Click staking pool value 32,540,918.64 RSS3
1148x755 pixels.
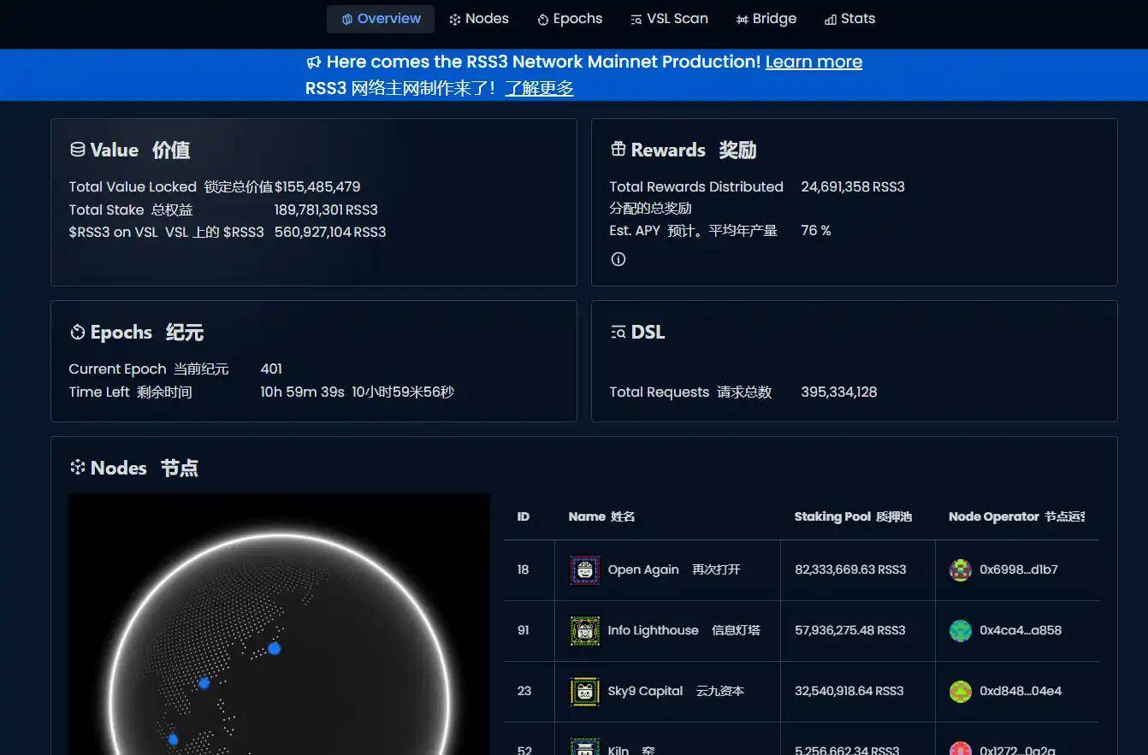[x=849, y=691]
